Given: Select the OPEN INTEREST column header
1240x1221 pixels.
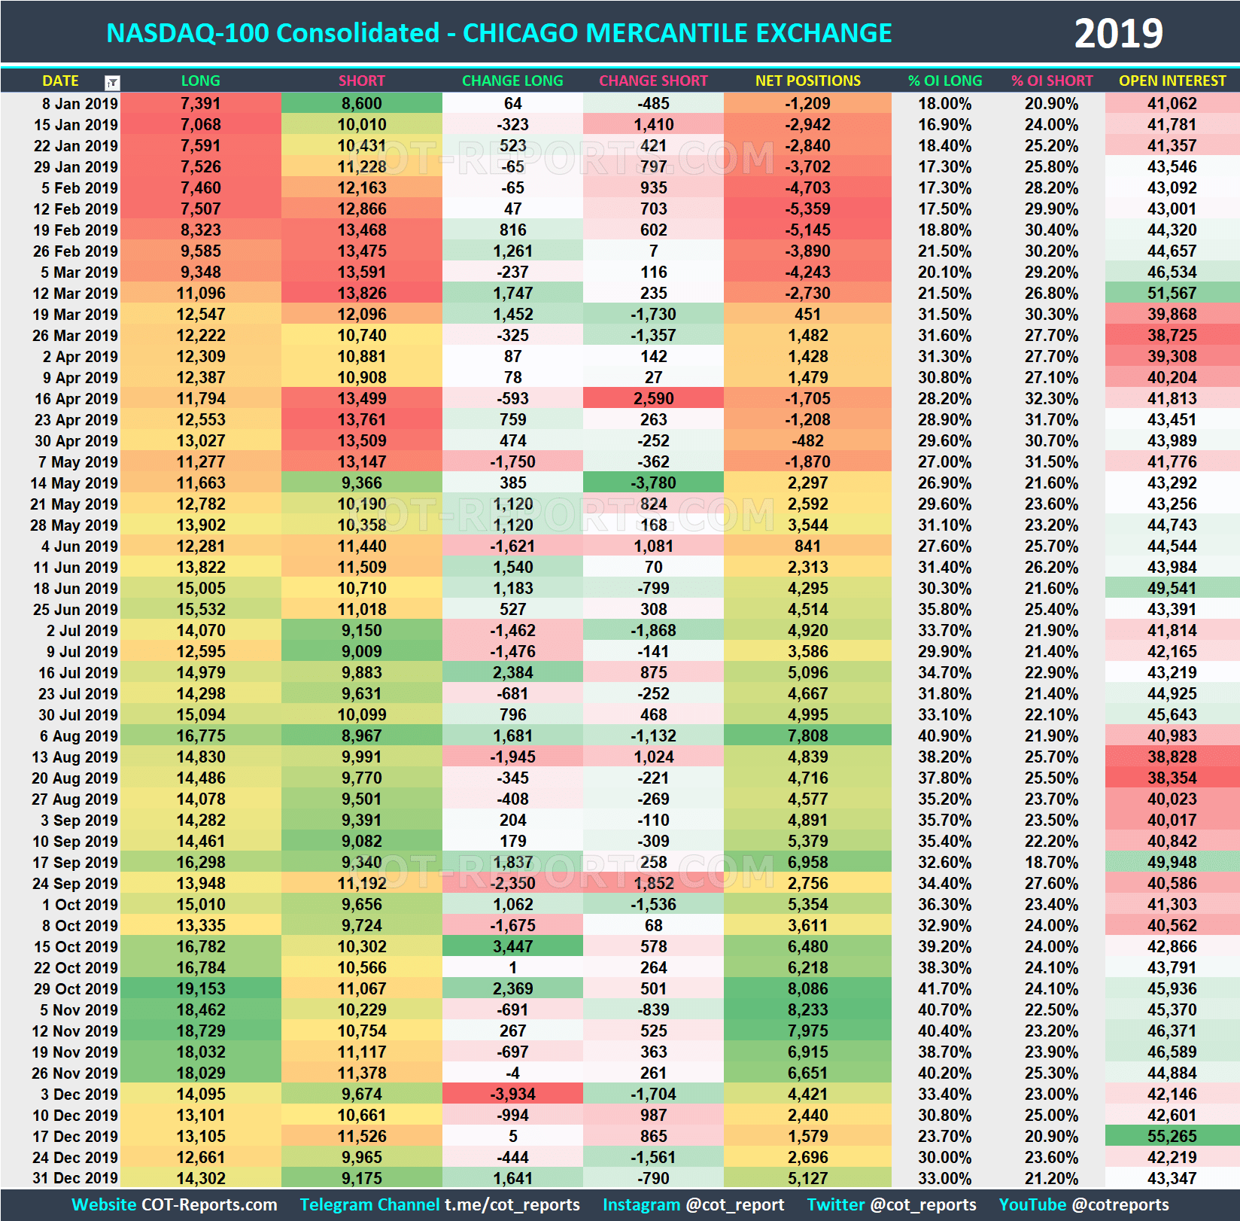Looking at the screenshot, I should tap(1173, 81).
